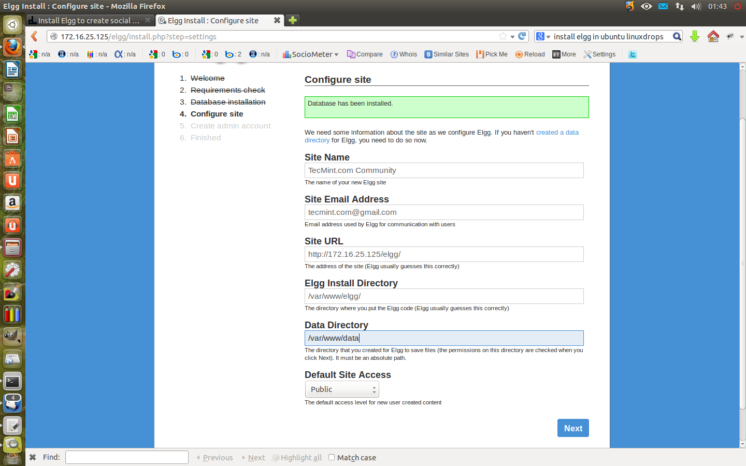Open the mail indicator in system tray

[663, 6]
